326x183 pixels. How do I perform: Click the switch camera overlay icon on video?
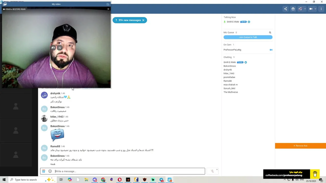click(x=60, y=48)
